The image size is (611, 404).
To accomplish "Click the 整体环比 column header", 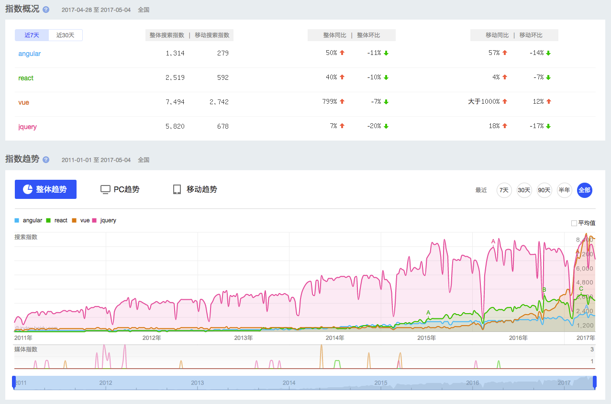I will coord(368,35).
